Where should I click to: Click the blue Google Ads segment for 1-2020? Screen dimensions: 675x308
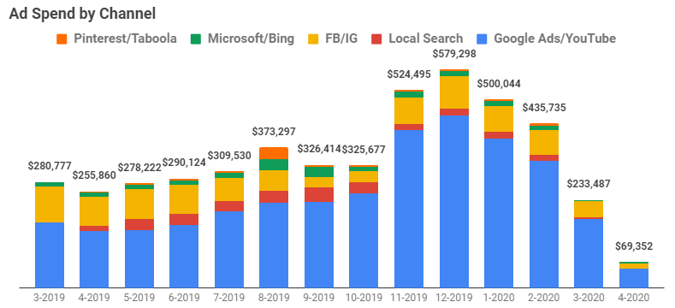tap(499, 213)
